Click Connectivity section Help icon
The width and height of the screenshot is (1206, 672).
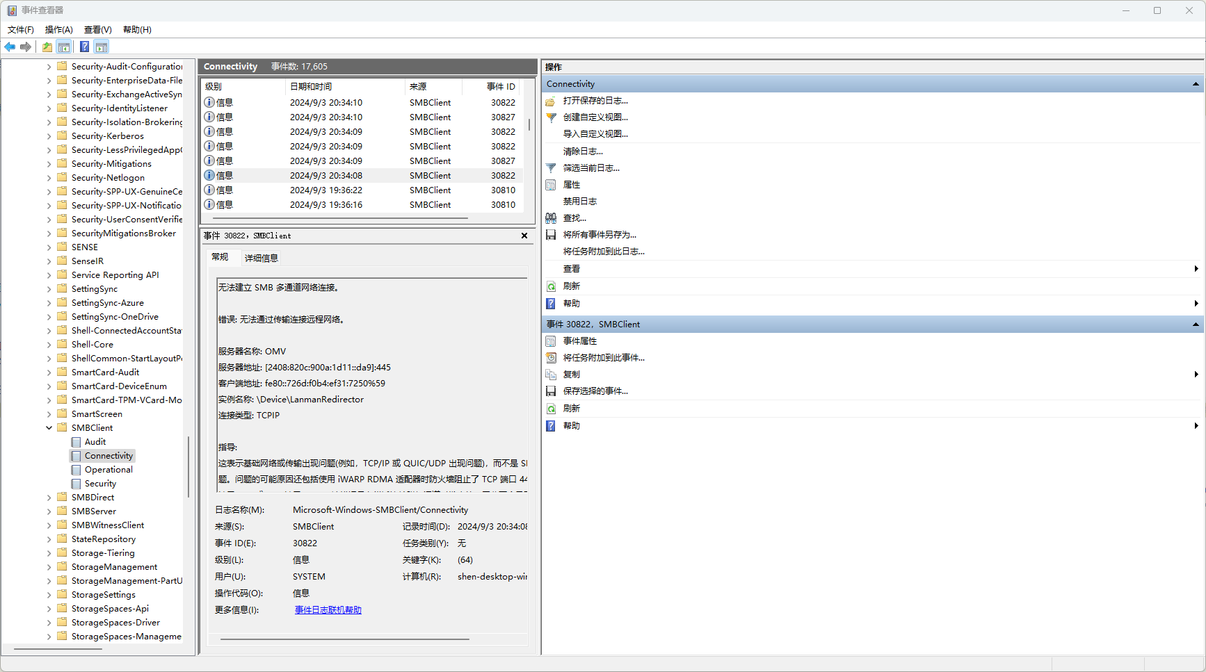[x=551, y=304]
